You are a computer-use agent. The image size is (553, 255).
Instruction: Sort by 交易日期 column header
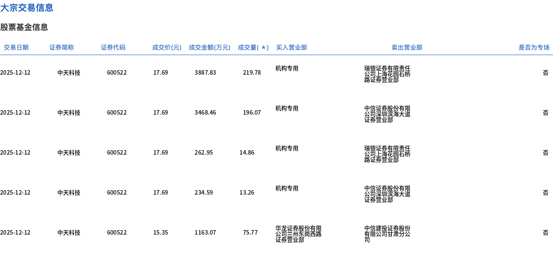coord(16,48)
